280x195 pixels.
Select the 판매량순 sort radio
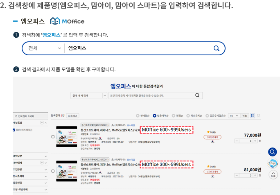[138, 116]
